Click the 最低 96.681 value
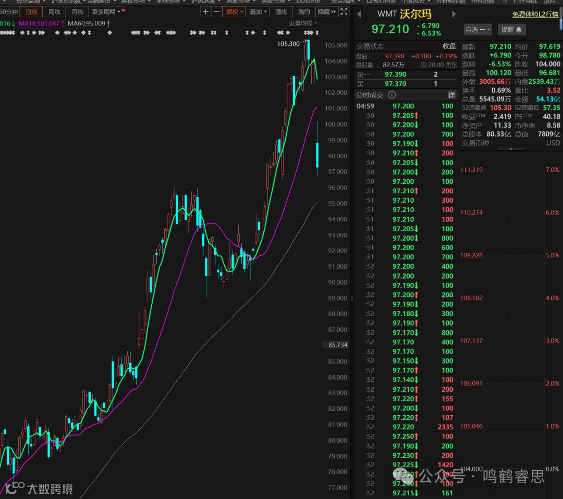The height and width of the screenshot is (499, 563). (x=549, y=73)
